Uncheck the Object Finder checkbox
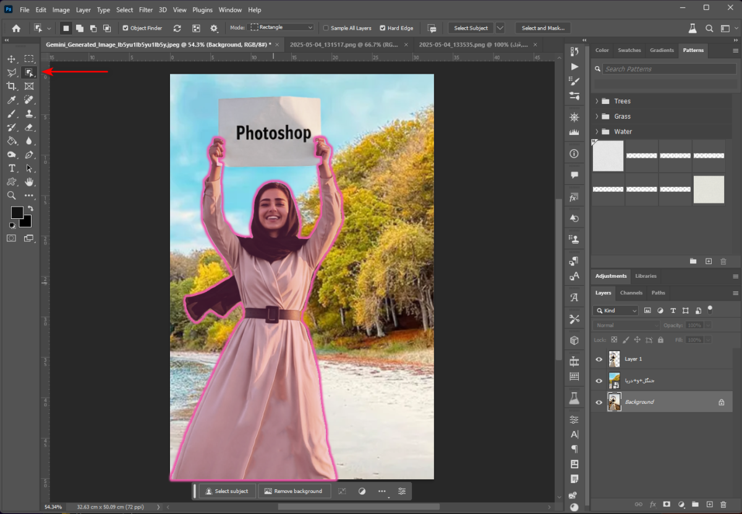 click(x=126, y=28)
